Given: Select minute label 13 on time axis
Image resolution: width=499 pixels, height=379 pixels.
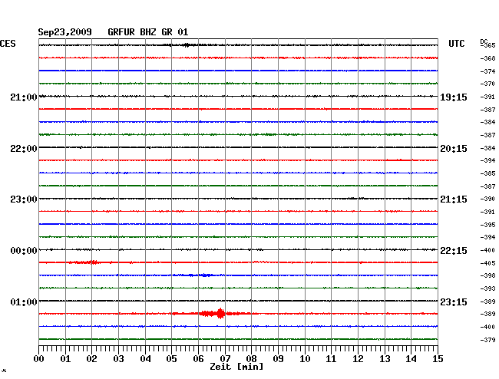Looking at the screenshot, I should point(385,359).
